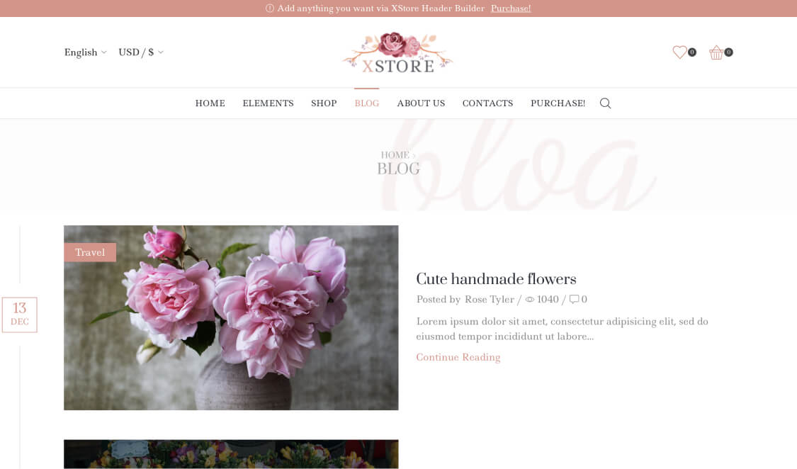The height and width of the screenshot is (469, 797).
Task: Click the Purchase! link in top banner
Action: [x=511, y=8]
